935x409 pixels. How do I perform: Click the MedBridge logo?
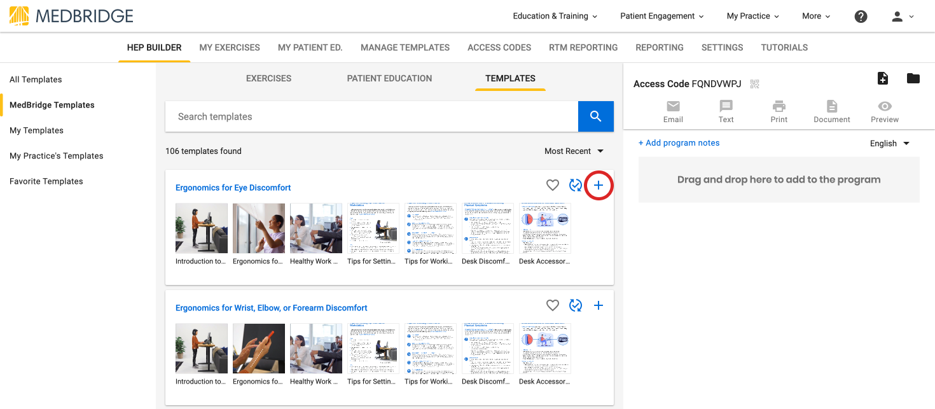point(71,16)
